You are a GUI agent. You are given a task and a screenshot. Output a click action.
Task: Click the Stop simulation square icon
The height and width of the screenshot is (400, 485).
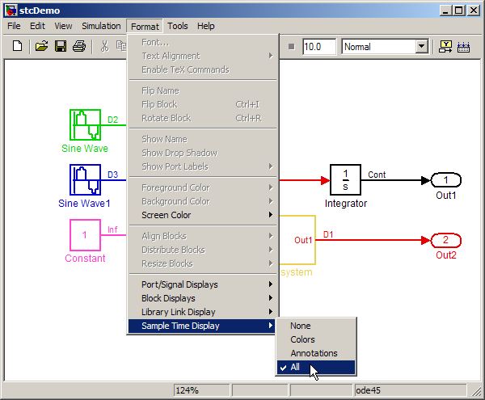(x=290, y=47)
